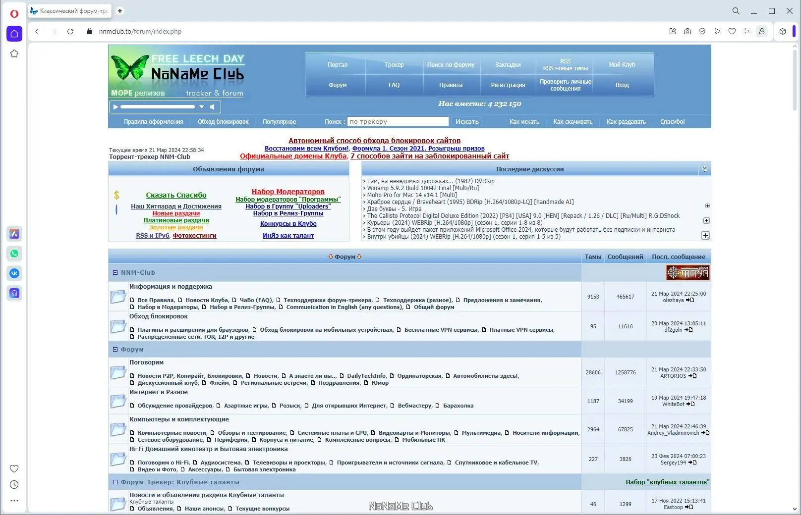Open the Набор Модераторов link

coord(288,192)
